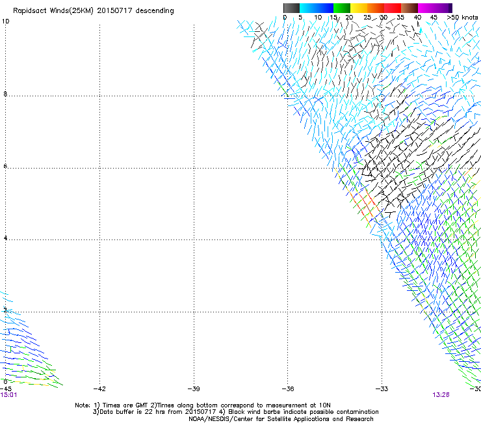Click longitude label '-42' on bottom axis
The width and height of the screenshot is (481, 423).
[99, 389]
